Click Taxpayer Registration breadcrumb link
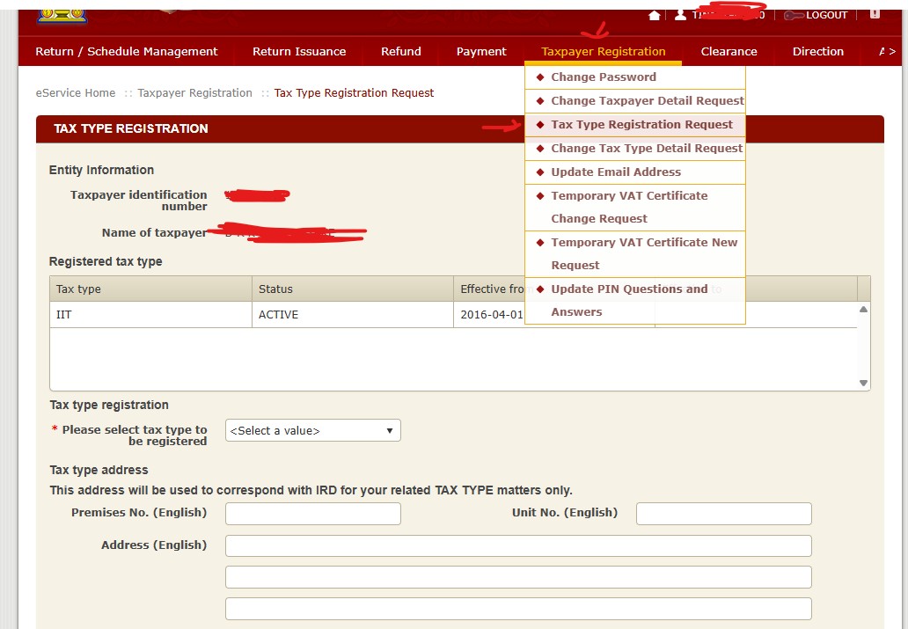 tap(194, 93)
